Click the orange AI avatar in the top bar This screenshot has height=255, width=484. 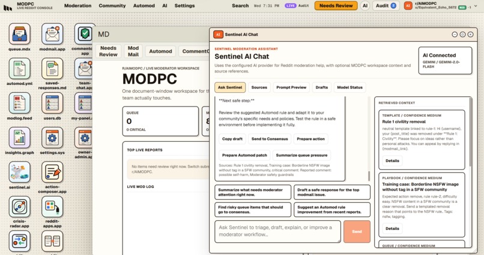(408, 5)
